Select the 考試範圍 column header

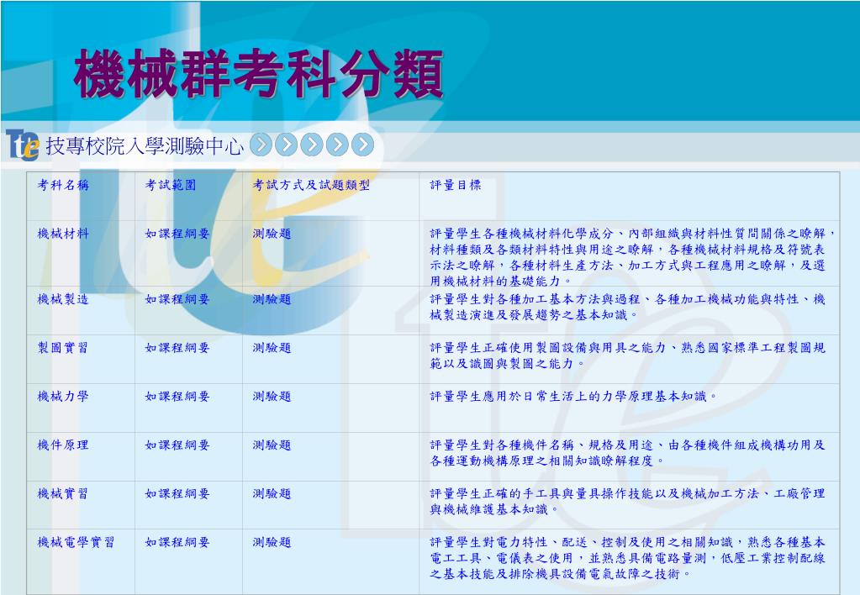pyautogui.click(x=171, y=185)
